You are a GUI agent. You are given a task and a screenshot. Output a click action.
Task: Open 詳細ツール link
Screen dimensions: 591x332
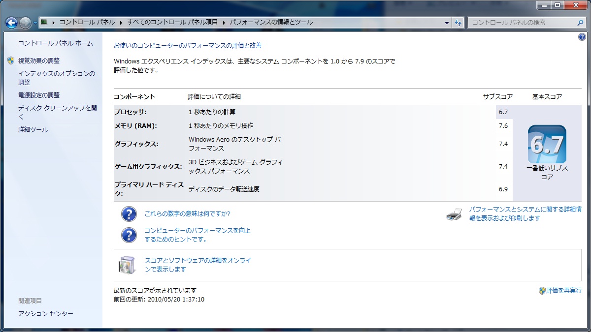point(33,130)
